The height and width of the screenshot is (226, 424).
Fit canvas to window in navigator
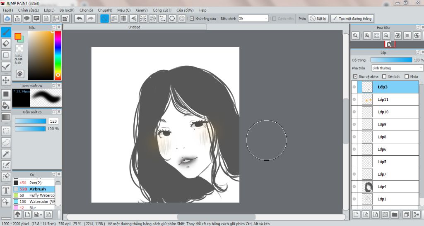pyautogui.click(x=377, y=36)
